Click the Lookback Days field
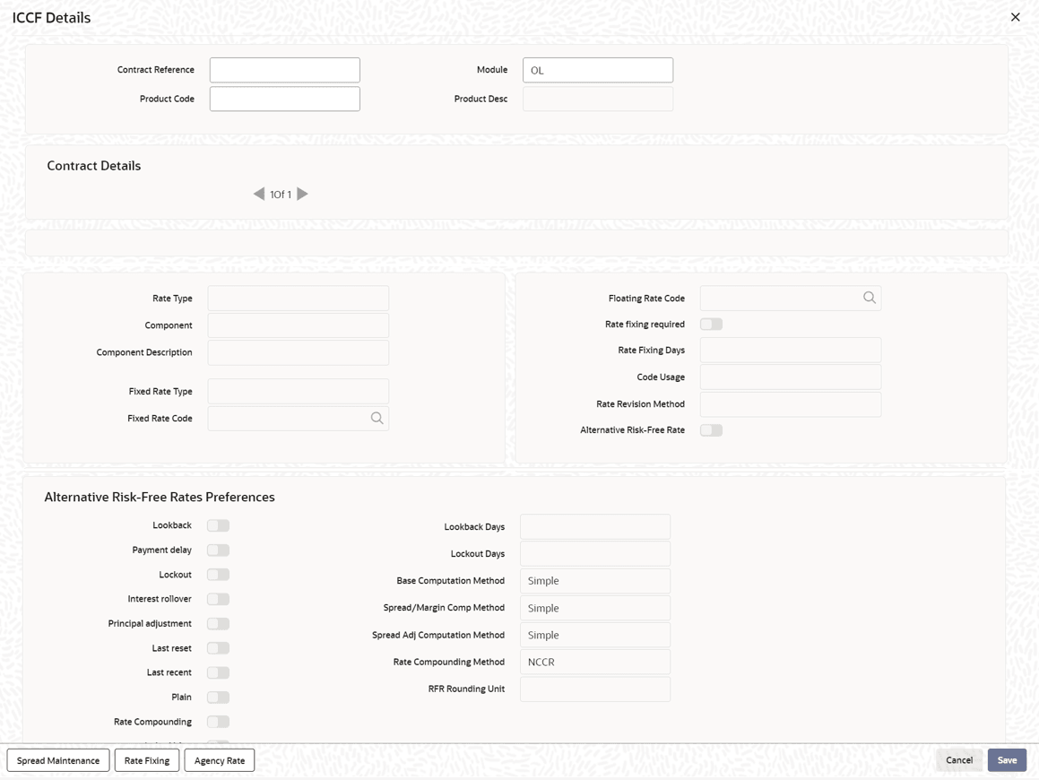 point(595,527)
